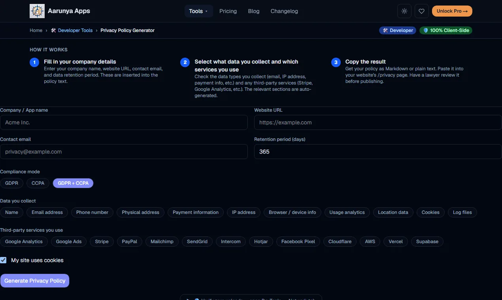Image resolution: width=502 pixels, height=300 pixels.
Task: Toggle Google Ads service chip
Action: point(69,242)
